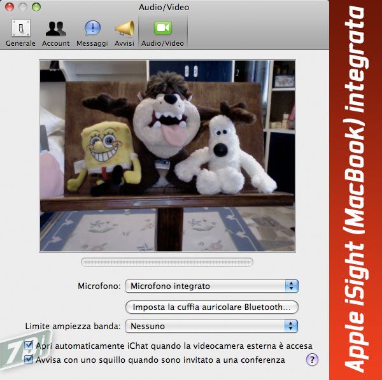Open the Limite ampiezza banda dropdown
This screenshot has width=382, height=380.
(212, 326)
